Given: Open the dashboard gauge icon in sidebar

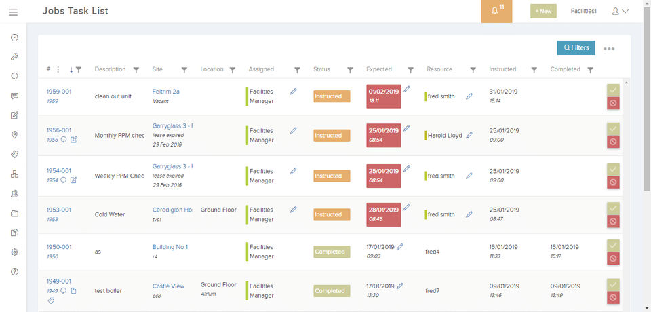Looking at the screenshot, I should tap(14, 37).
